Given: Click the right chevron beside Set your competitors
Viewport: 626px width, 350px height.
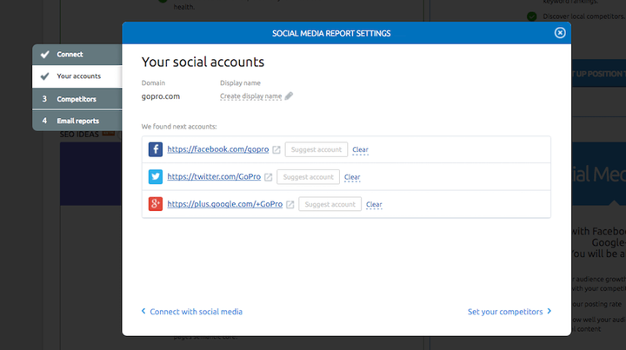Looking at the screenshot, I should (549, 311).
